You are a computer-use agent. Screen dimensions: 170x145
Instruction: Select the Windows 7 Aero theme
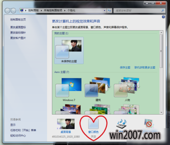tap(69, 90)
